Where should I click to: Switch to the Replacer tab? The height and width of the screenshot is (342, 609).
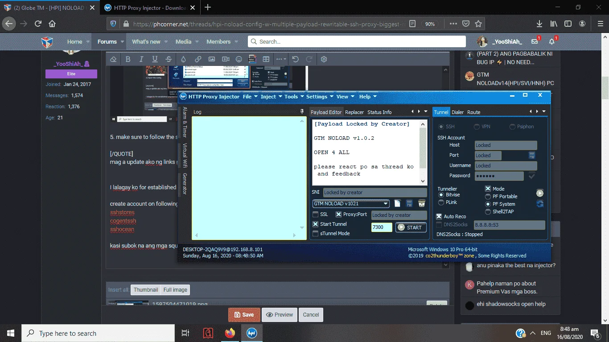tap(354, 112)
